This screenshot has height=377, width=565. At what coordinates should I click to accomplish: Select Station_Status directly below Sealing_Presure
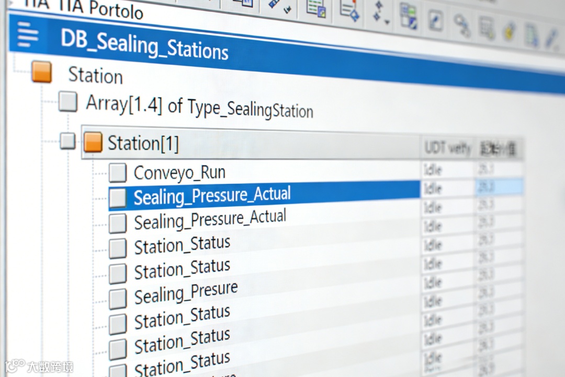182,317
